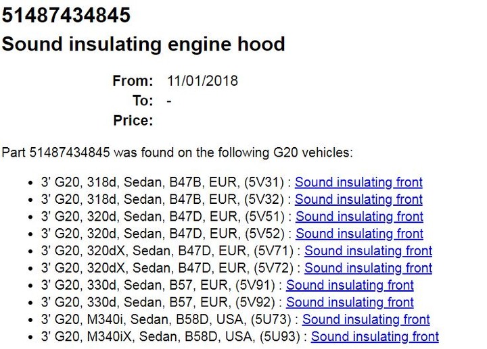Image resolution: width=487 pixels, height=349 pixels.
Task: Click the M340iX Sedan B58D USA entry text
Action: pos(170,337)
